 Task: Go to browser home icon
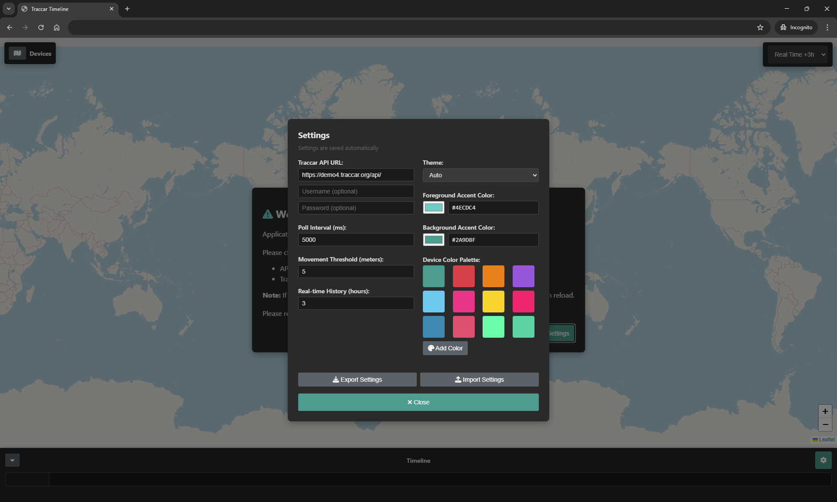(57, 27)
